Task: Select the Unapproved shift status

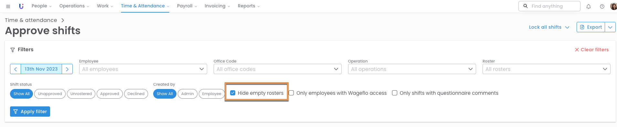Action: tap(50, 94)
